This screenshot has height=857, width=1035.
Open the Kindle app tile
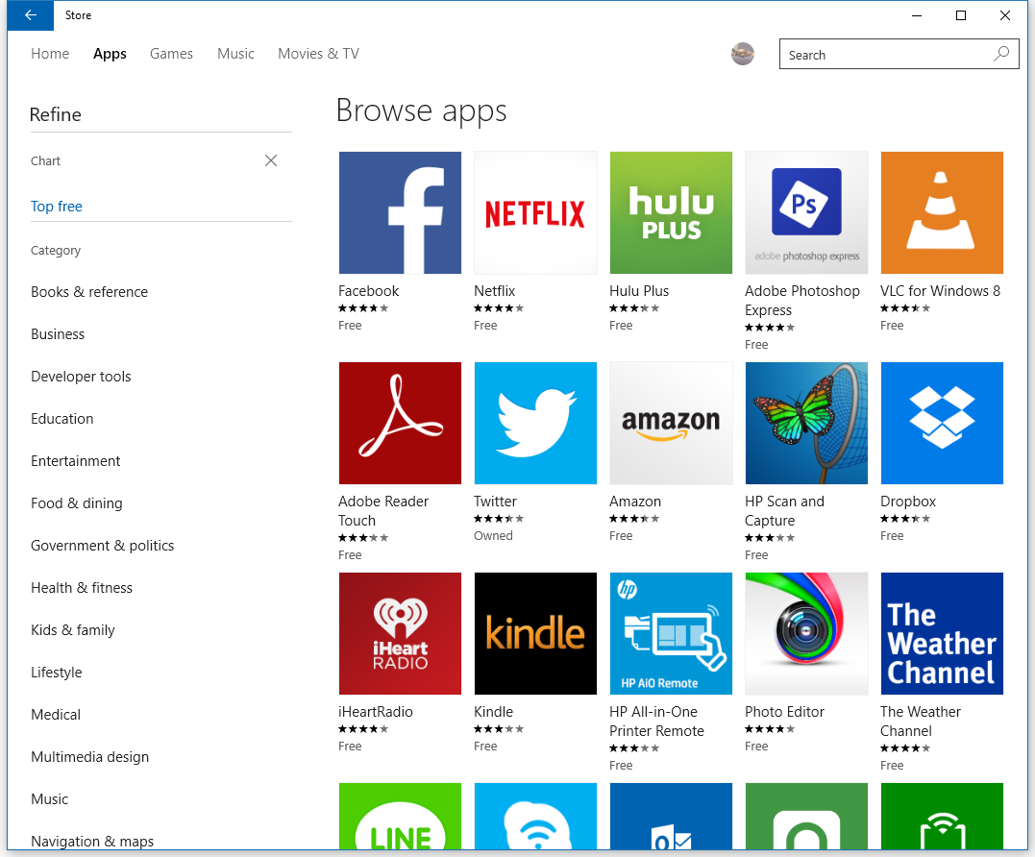click(535, 633)
